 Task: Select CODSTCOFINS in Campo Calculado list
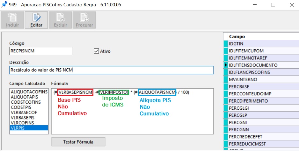coord(29,102)
